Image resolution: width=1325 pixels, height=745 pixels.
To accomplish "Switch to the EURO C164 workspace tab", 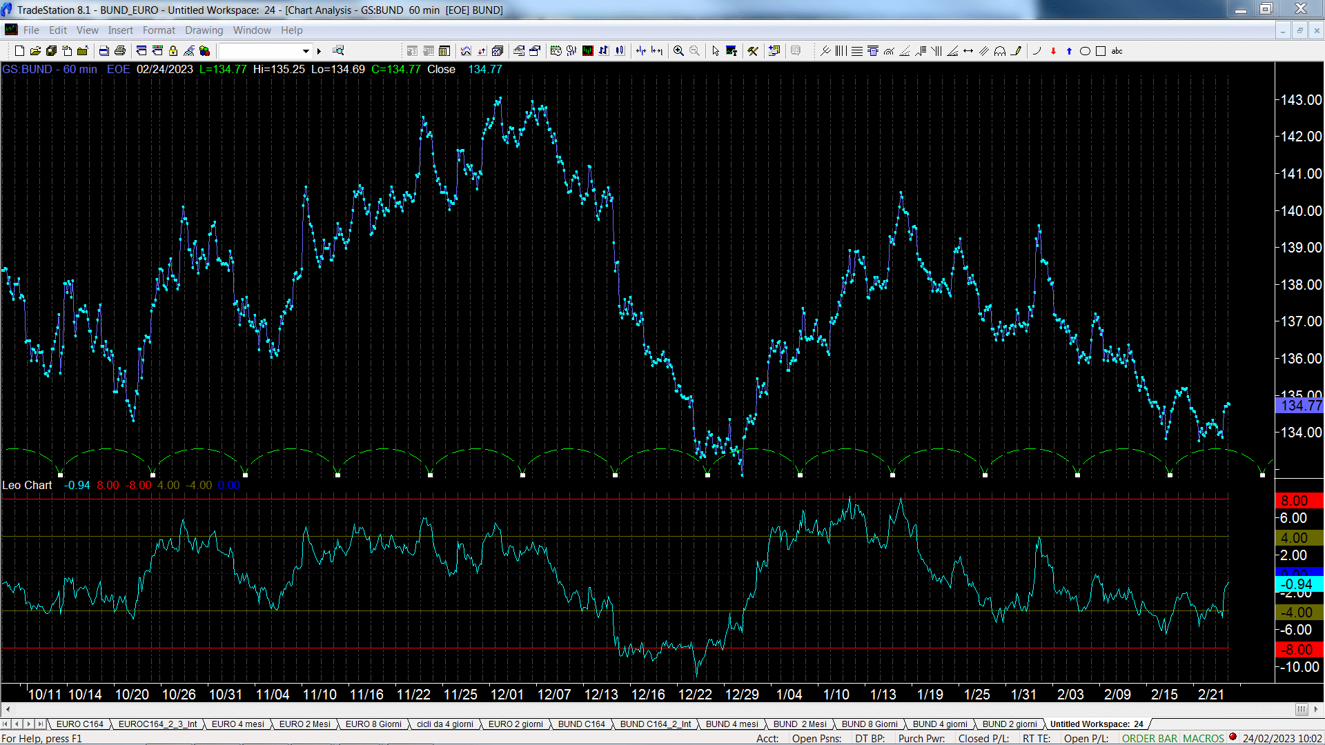I will click(79, 724).
